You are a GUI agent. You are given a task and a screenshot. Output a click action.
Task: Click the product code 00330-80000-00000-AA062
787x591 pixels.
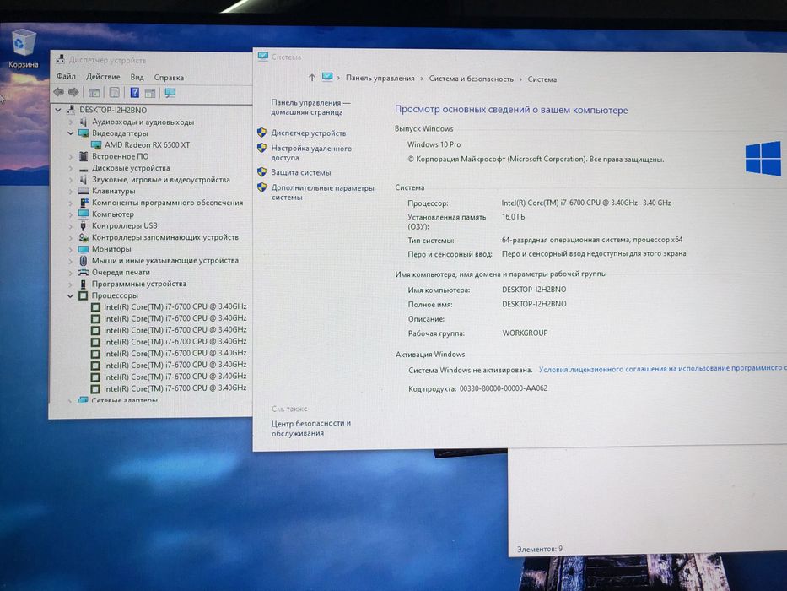point(503,388)
